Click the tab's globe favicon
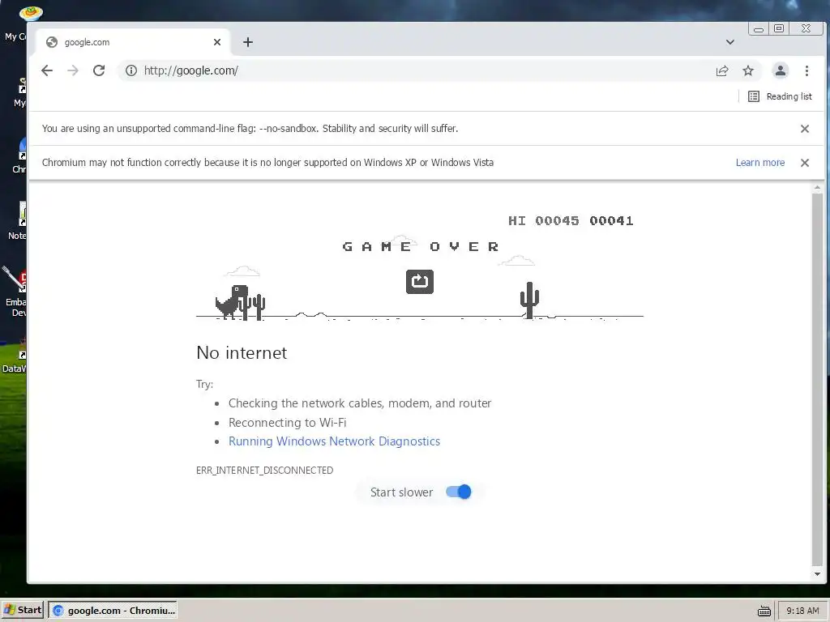830x622 pixels. (51, 42)
